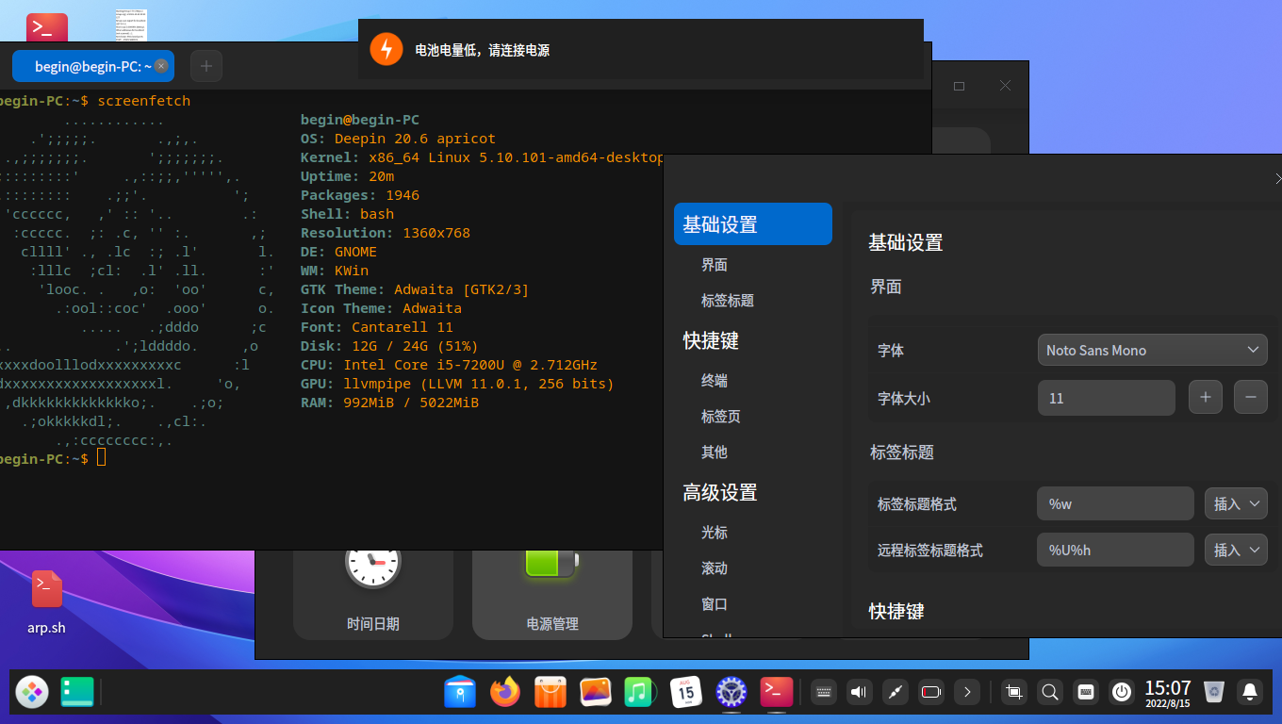Select the text document thumbnail on the desktop
The width and height of the screenshot is (1282, 724).
(x=131, y=25)
